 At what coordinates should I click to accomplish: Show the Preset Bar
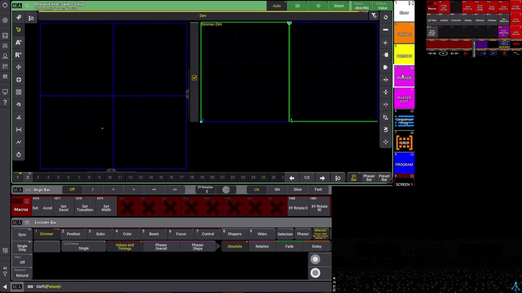pos(384,178)
